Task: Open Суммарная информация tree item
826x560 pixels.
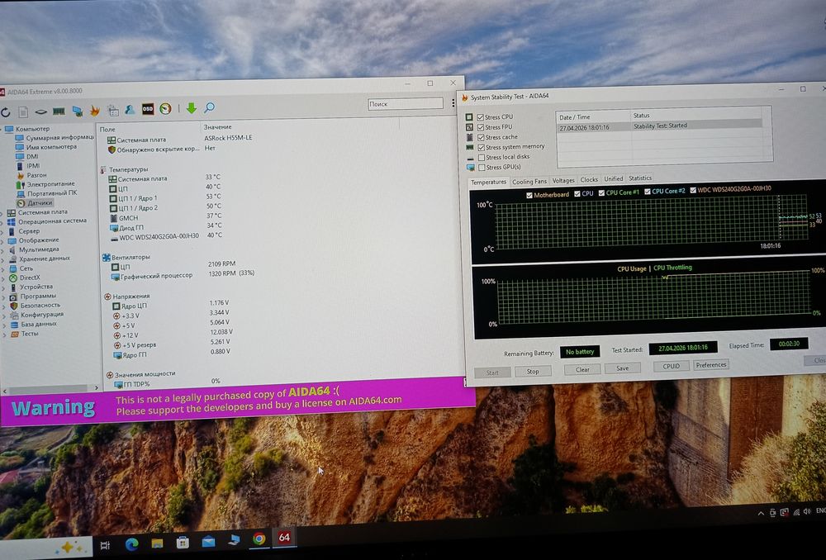Action: [59, 137]
